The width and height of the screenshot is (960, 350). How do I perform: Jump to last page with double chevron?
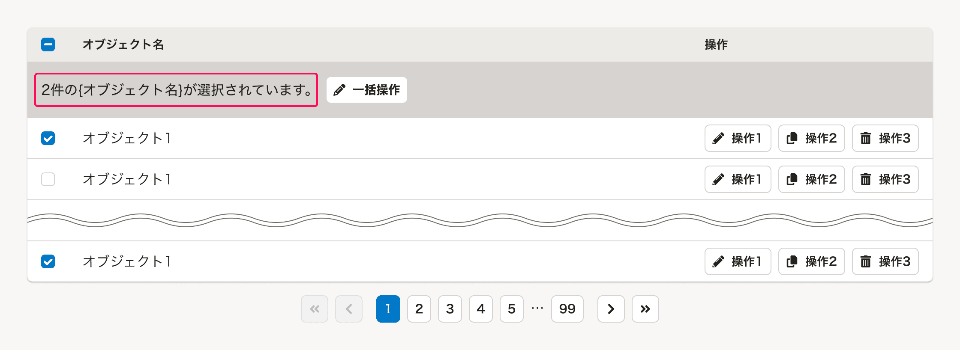pyautogui.click(x=645, y=309)
